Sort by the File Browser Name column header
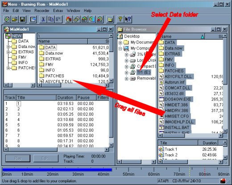 pos(182,36)
